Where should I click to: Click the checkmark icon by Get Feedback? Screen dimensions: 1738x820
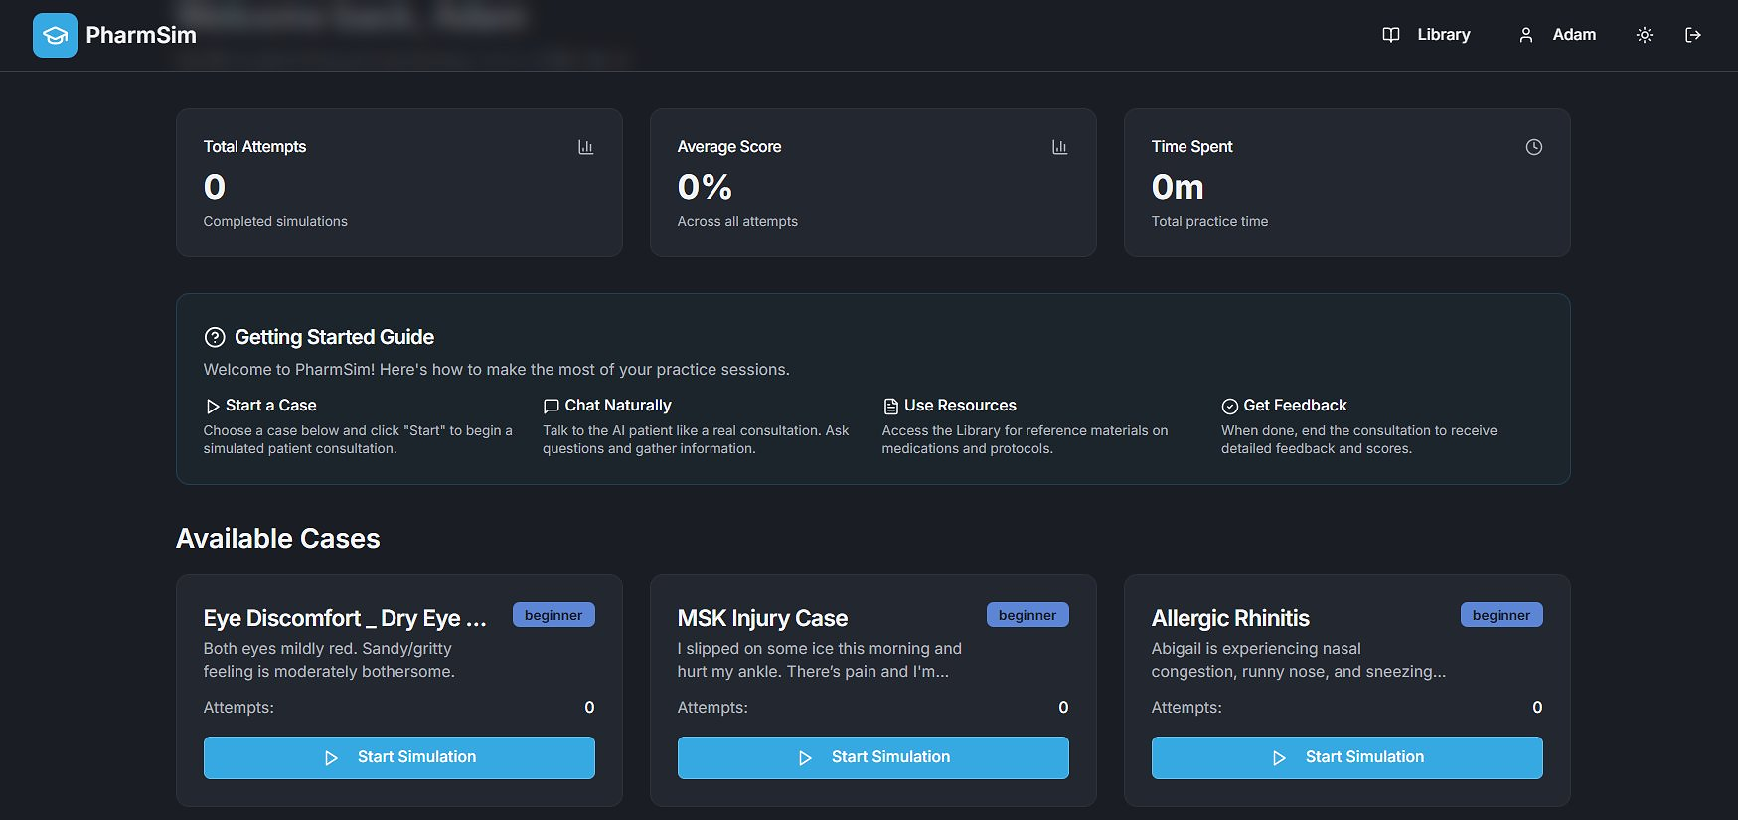click(x=1230, y=406)
